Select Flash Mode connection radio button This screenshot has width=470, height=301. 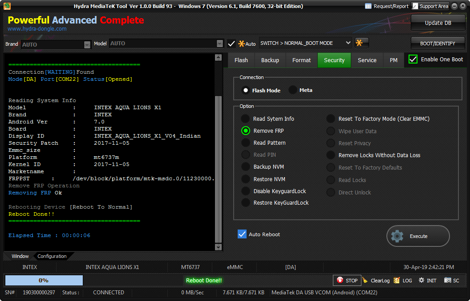tap(246, 90)
